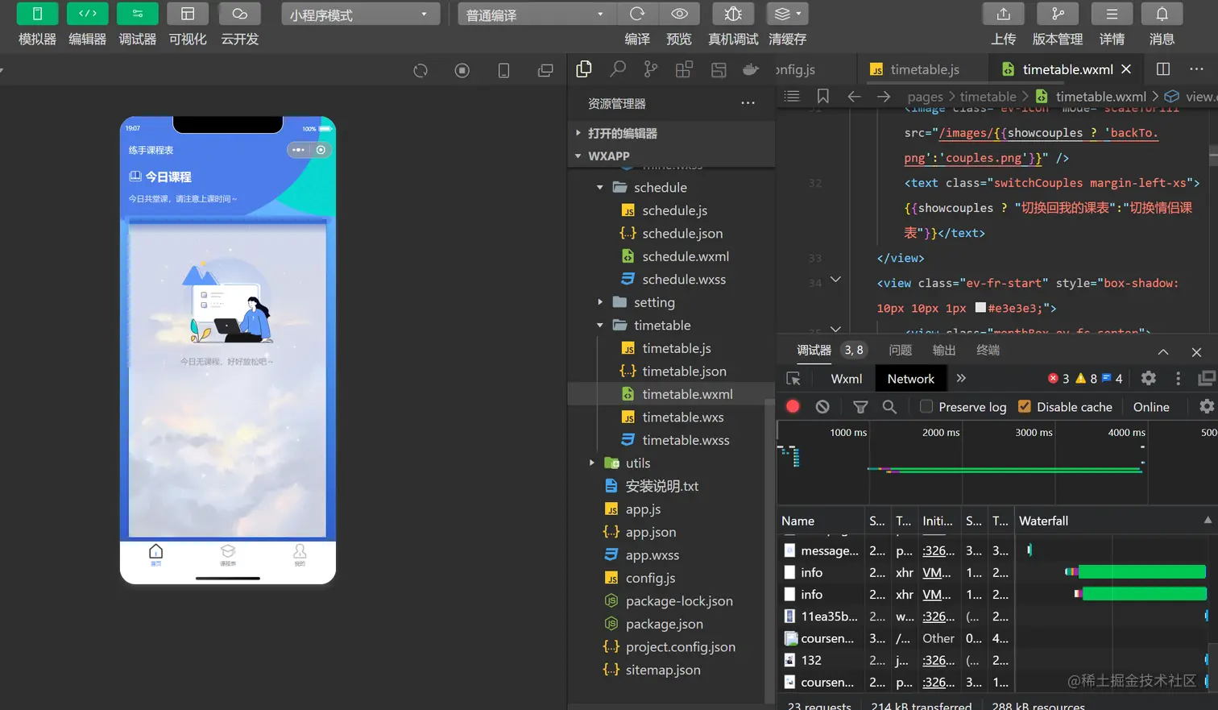Stop network recording red button
The width and height of the screenshot is (1218, 710).
[793, 406]
